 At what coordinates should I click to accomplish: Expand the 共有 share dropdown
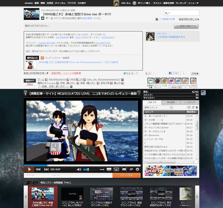pos(194,73)
